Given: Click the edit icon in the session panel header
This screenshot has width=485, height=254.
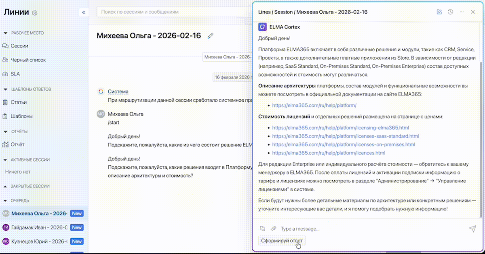Looking at the screenshot, I should [439, 12].
